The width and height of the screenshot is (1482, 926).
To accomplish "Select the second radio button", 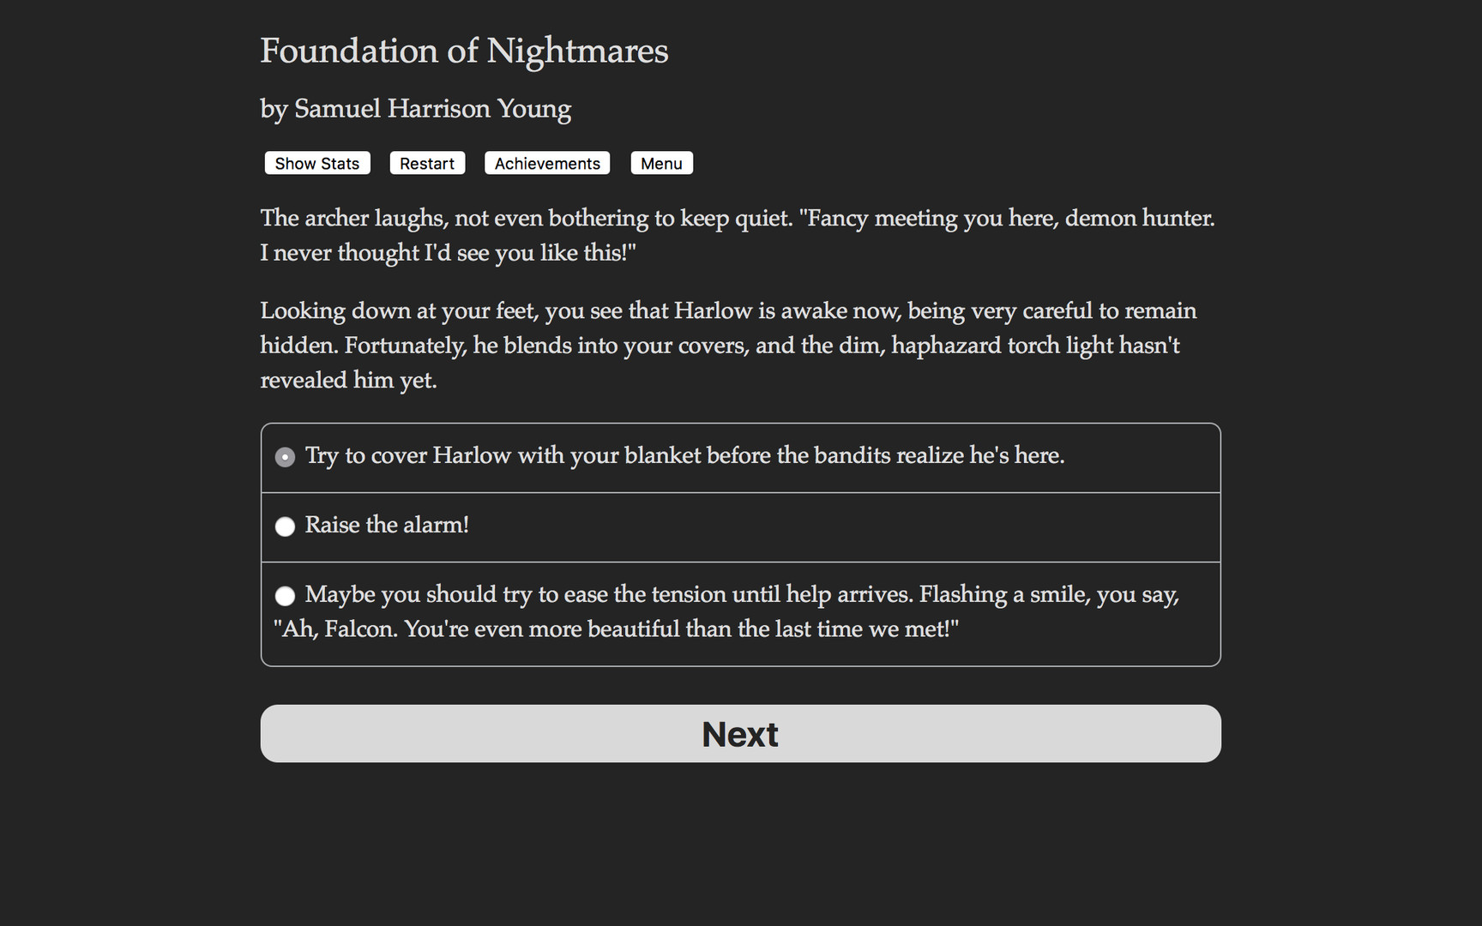I will coord(285,526).
